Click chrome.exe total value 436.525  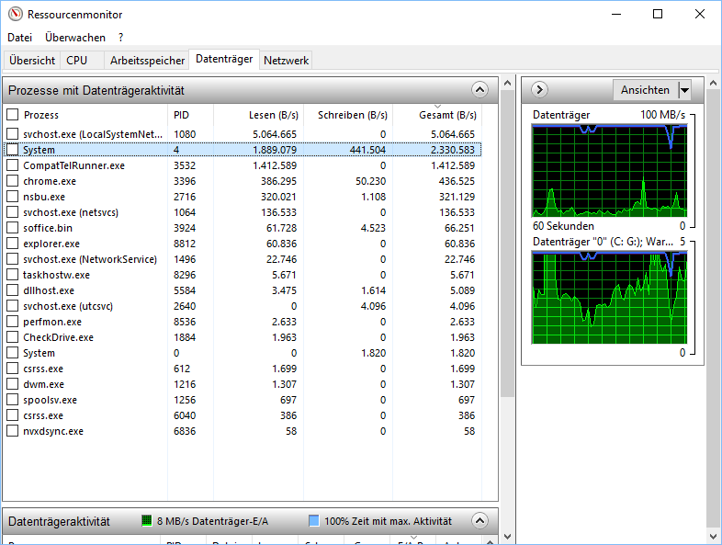click(x=457, y=181)
